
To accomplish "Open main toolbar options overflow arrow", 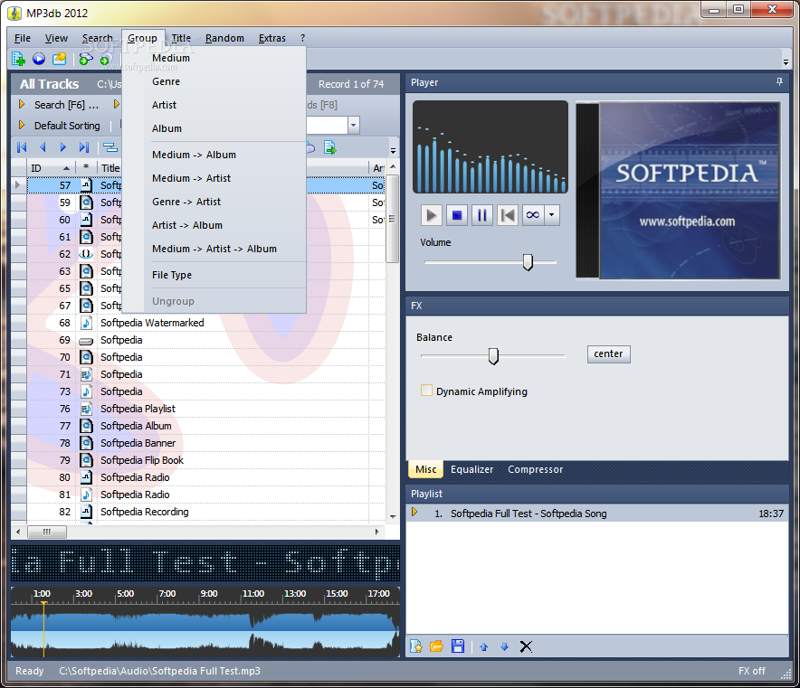I will [786, 62].
